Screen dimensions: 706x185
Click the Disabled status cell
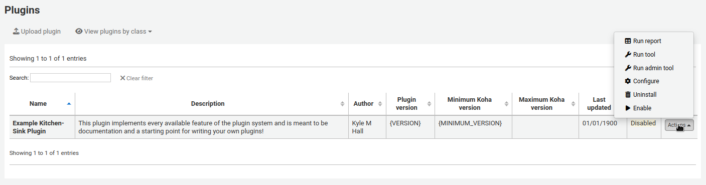tap(644, 127)
